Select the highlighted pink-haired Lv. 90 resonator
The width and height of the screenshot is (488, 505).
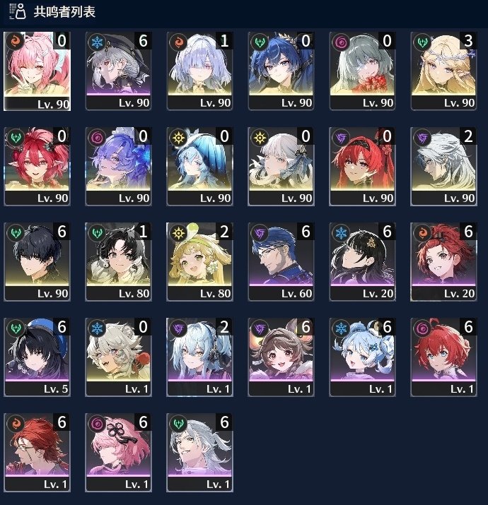tap(37, 71)
